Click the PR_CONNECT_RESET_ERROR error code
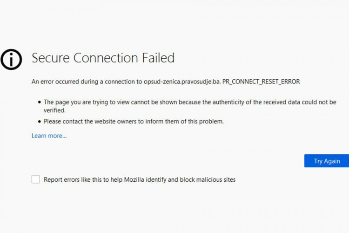The width and height of the screenshot is (349, 233). (261, 82)
